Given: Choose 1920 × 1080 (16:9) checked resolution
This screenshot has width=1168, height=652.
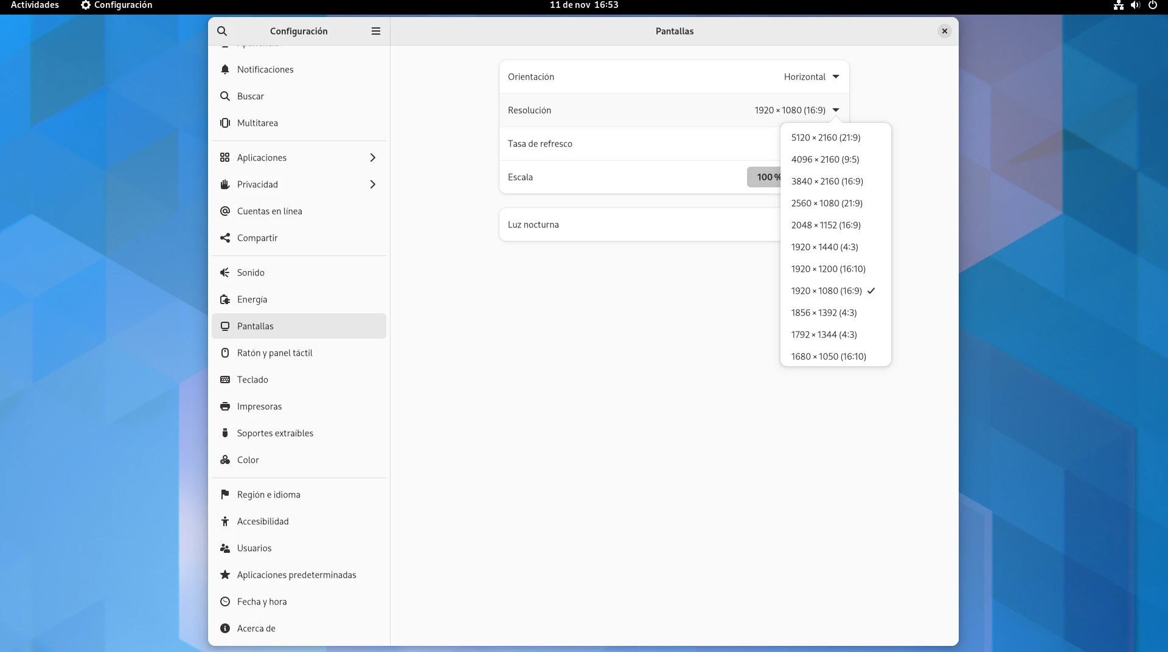Looking at the screenshot, I should pyautogui.click(x=827, y=291).
